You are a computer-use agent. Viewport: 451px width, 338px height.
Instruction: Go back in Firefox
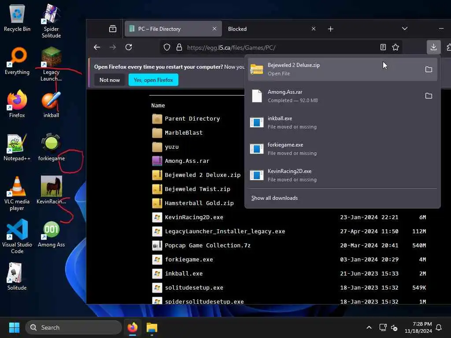coord(97,47)
